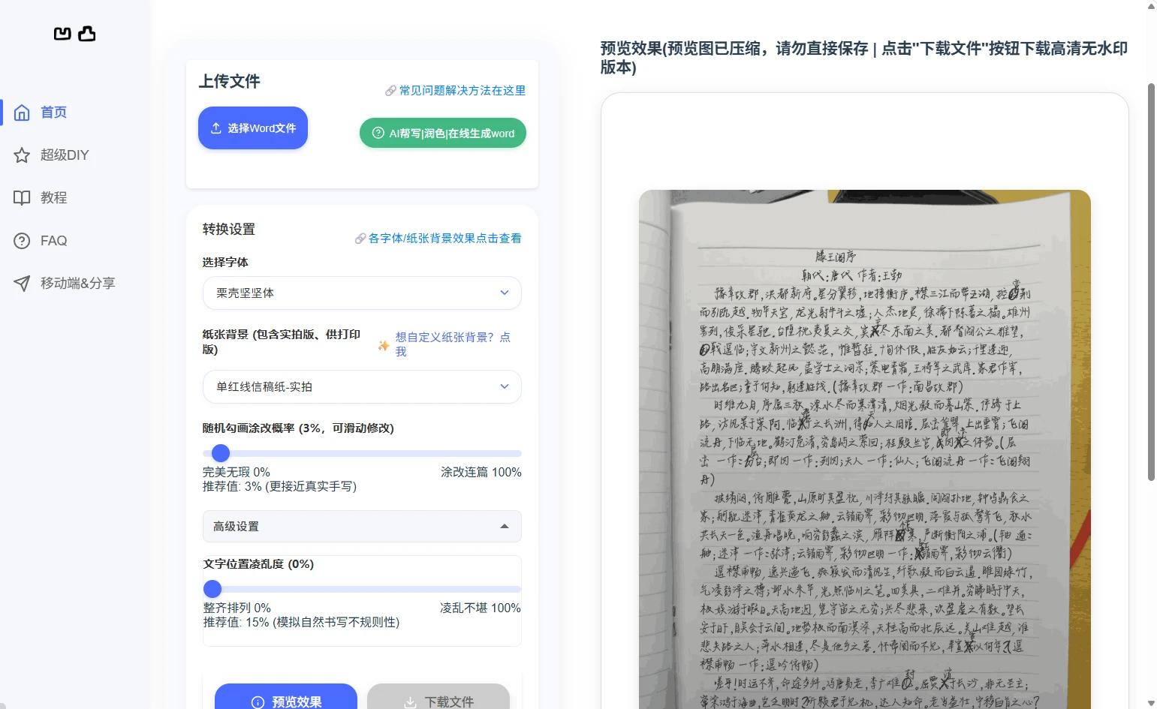Click the logo icon at top left

(x=74, y=34)
